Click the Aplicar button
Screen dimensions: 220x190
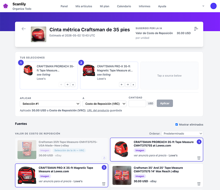pyautogui.click(x=165, y=103)
